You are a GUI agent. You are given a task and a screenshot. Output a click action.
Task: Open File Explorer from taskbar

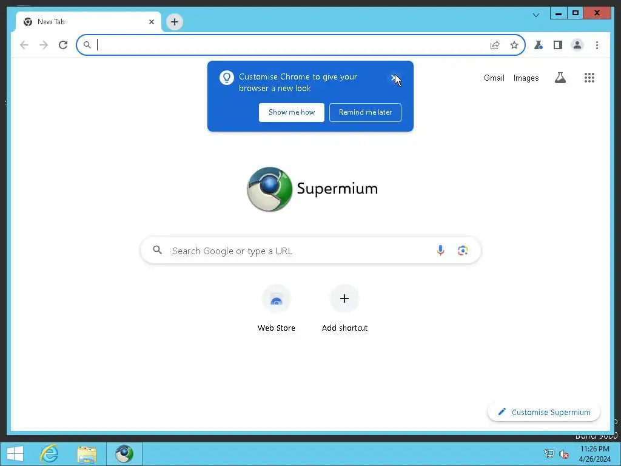coord(87,454)
